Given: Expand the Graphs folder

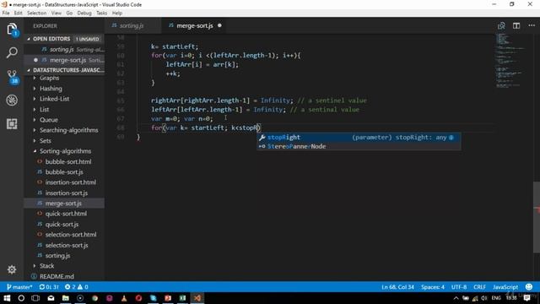Looking at the screenshot, I should (49, 78).
